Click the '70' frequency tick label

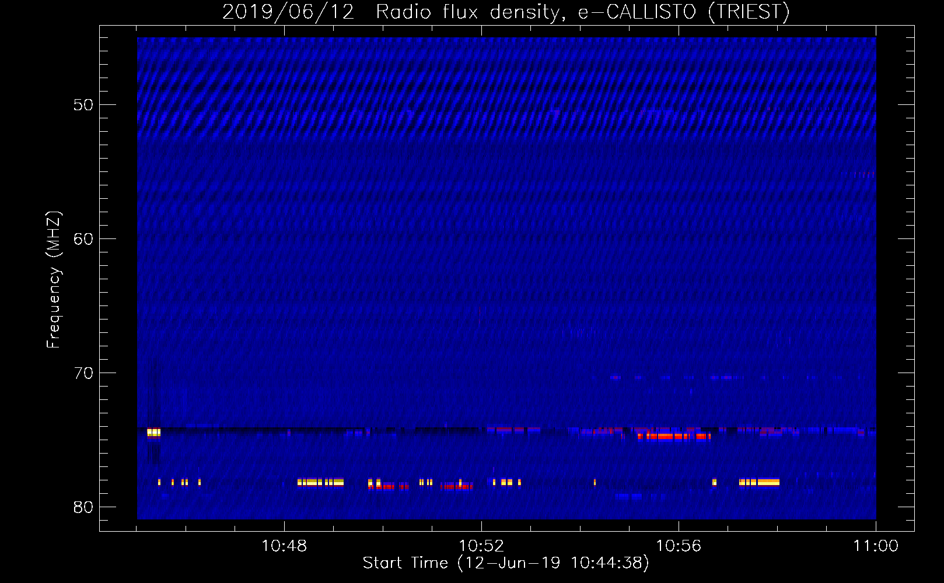83,373
